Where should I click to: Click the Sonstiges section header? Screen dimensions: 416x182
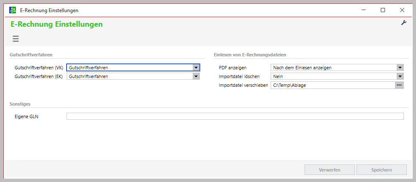tap(20, 104)
